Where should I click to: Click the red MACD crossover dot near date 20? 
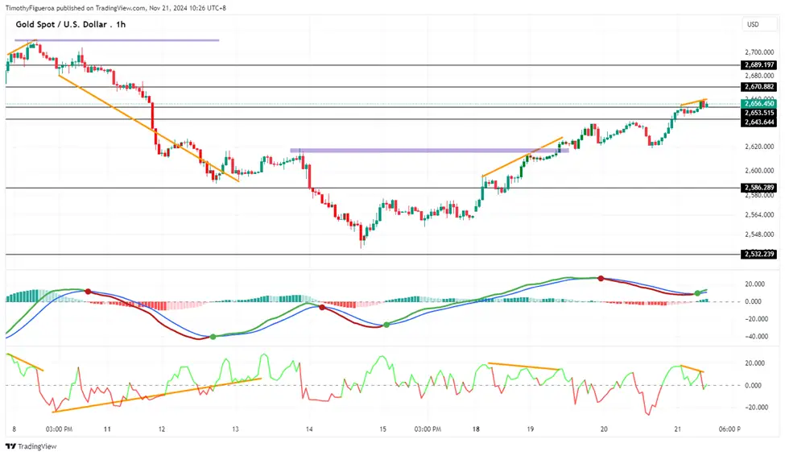point(601,278)
